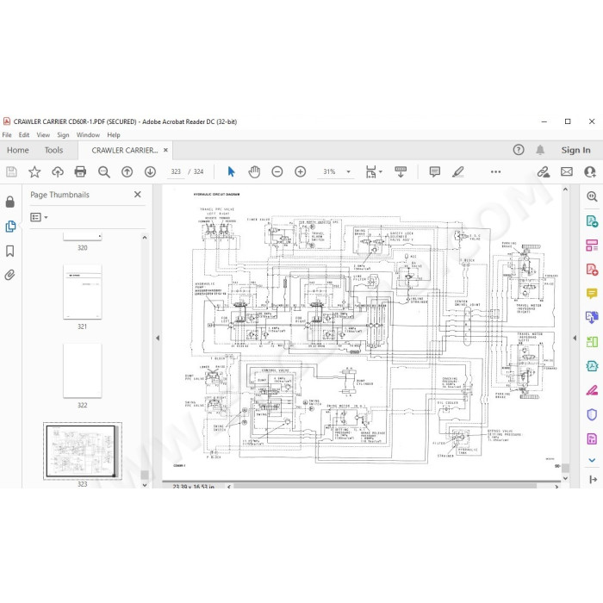Go to next page arrow
This screenshot has width=603, height=603.
click(x=150, y=171)
